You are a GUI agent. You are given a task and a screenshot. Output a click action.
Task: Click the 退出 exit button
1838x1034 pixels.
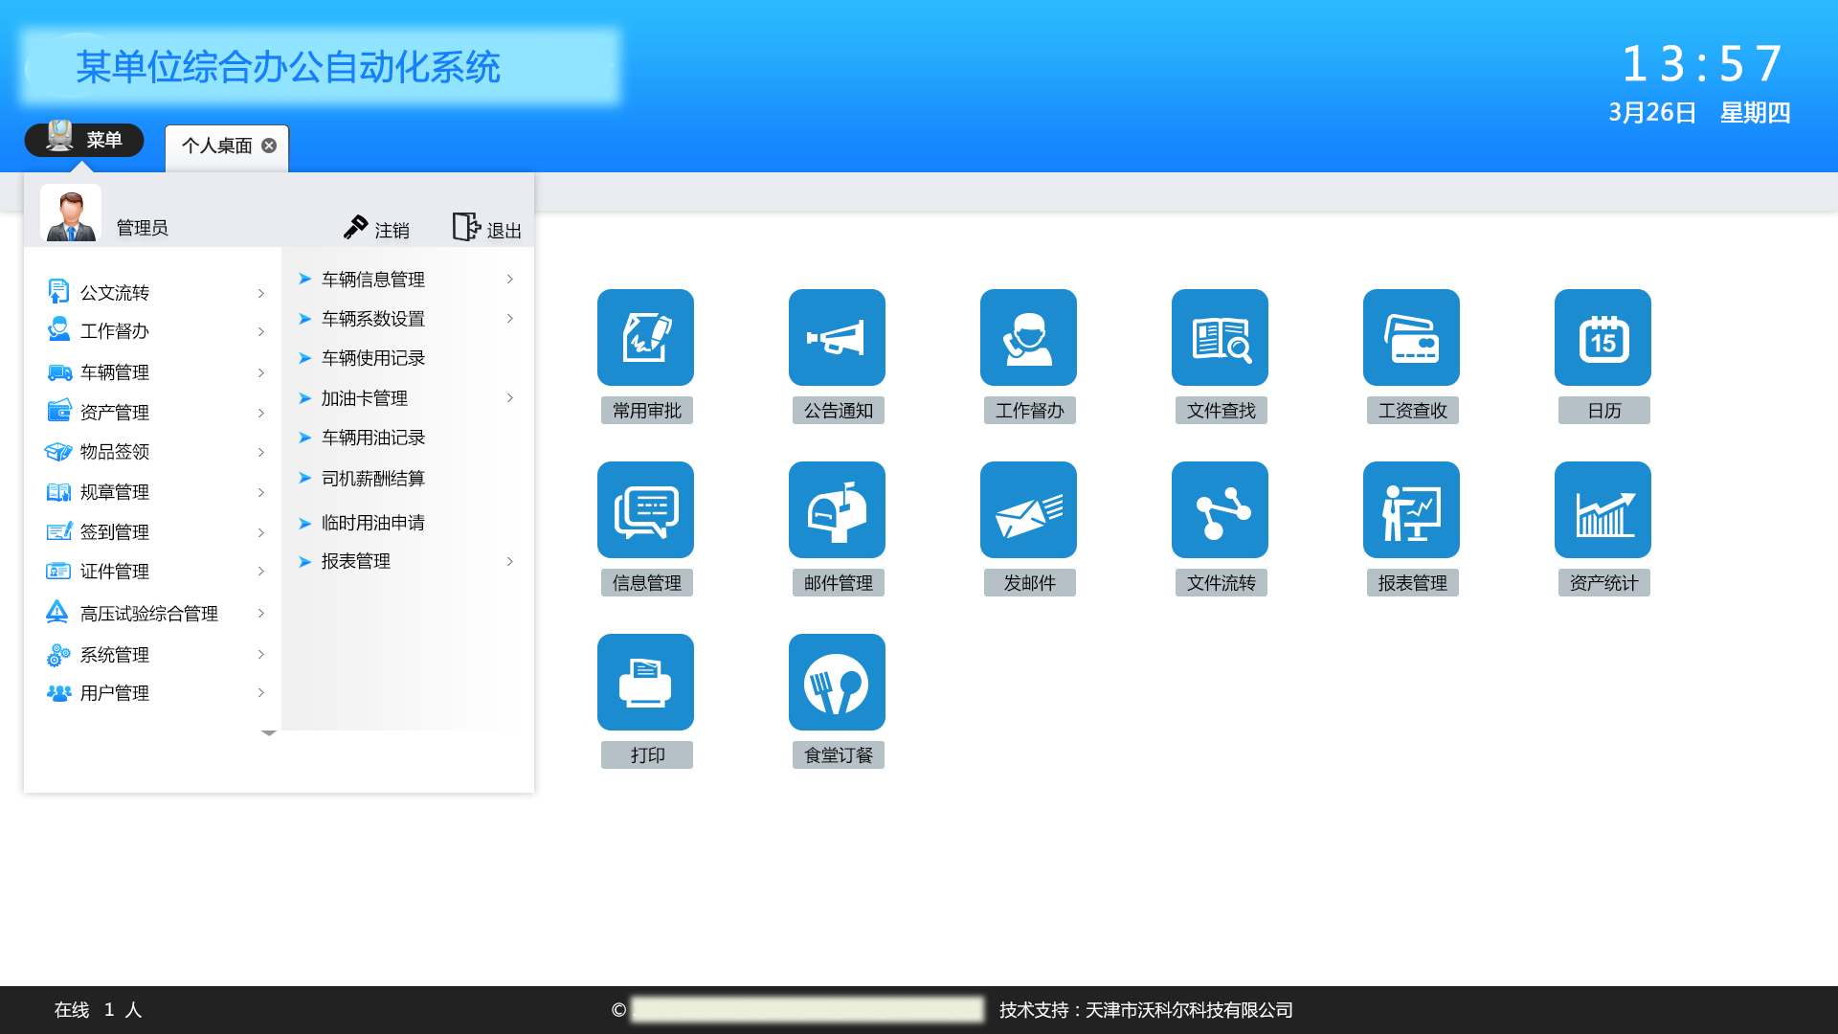coord(487,229)
